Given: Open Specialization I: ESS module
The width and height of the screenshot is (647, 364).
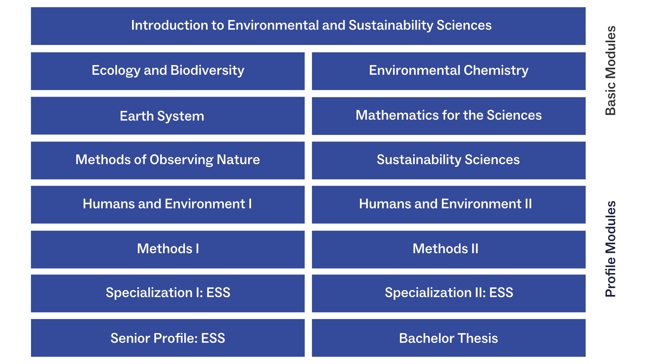Looking at the screenshot, I should (167, 293).
